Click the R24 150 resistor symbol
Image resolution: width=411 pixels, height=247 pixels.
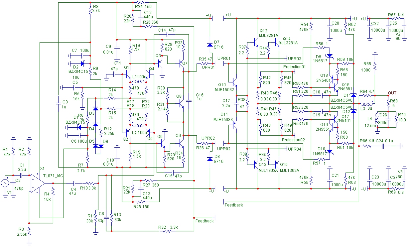click(139, 3)
